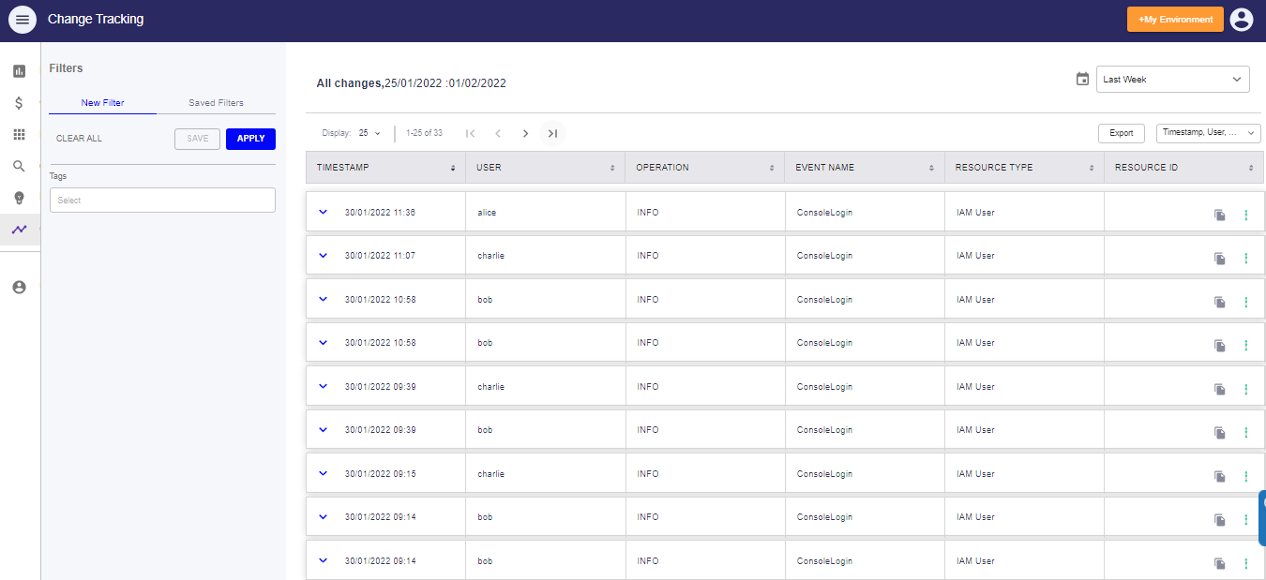Image resolution: width=1266 pixels, height=580 pixels.
Task: Go to the first page of results
Action: (471, 133)
